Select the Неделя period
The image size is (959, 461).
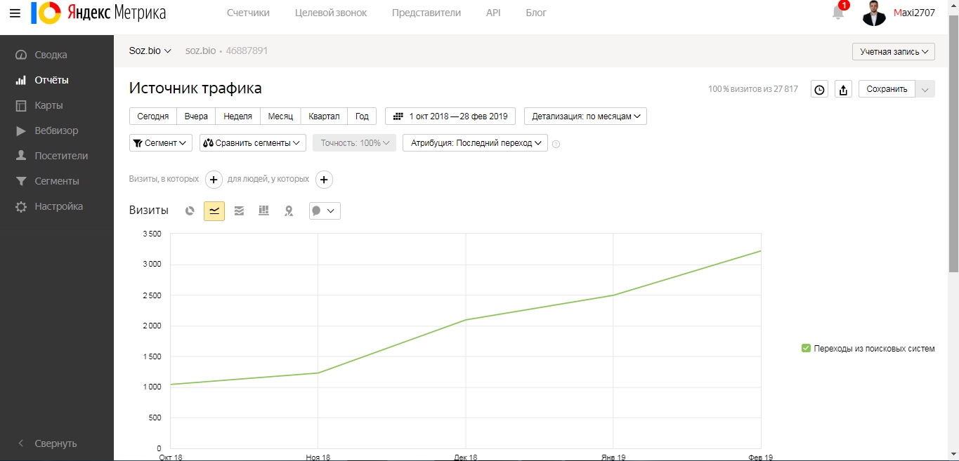[237, 116]
